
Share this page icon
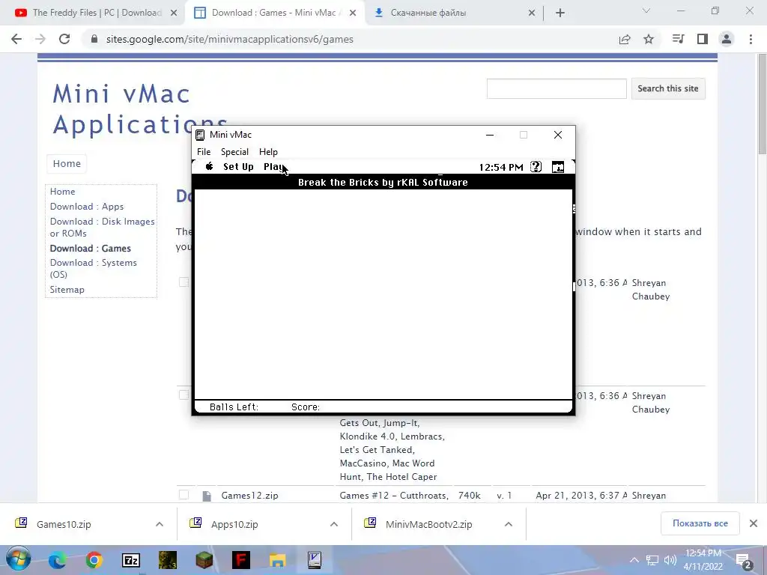pyautogui.click(x=625, y=39)
